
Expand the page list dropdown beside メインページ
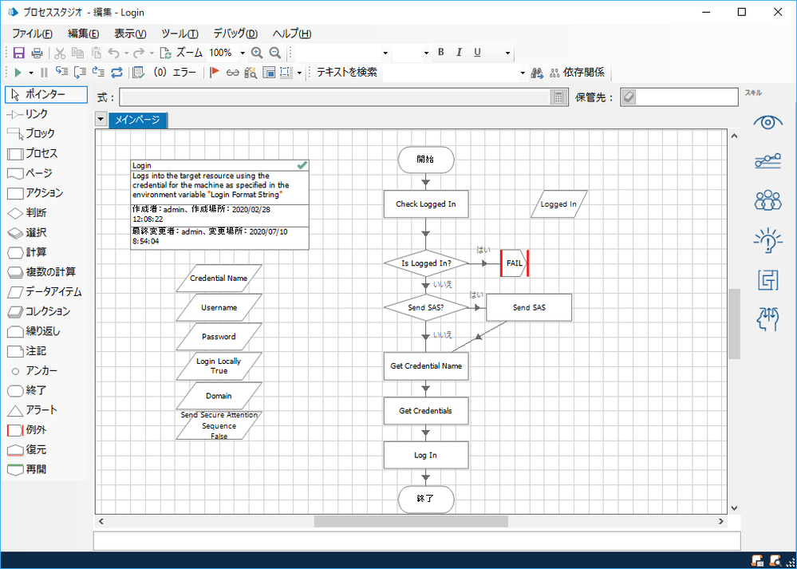101,120
